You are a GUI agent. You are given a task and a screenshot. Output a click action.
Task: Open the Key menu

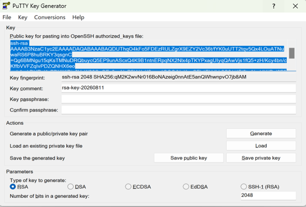pyautogui.click(x=23, y=17)
